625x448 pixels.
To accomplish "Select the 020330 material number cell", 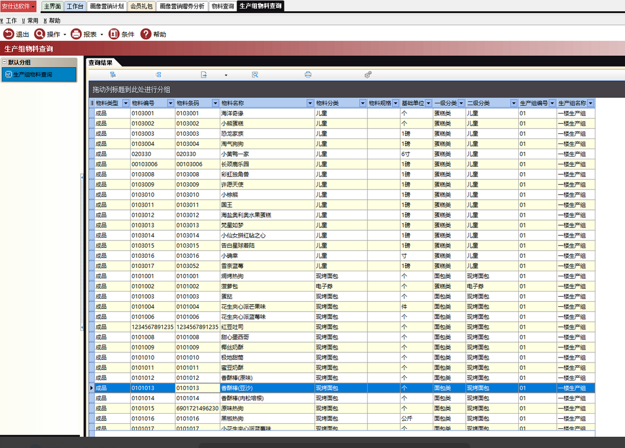I will [153, 154].
